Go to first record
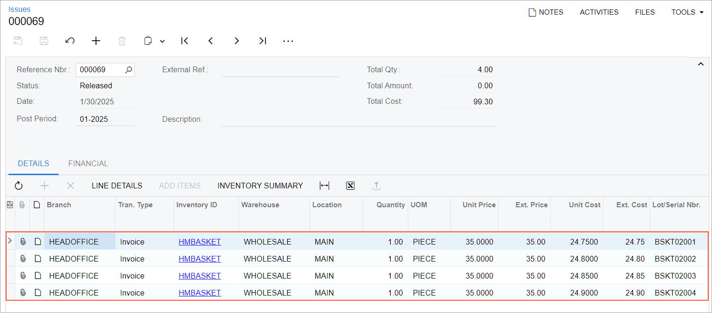712x313 pixels. click(x=185, y=41)
